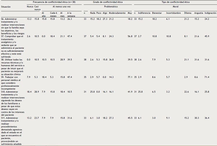The image size is (217, 146).
Task: Click the 24.3 Moderadamente value in row S7
Action: pyautogui.click(x=111, y=36)
